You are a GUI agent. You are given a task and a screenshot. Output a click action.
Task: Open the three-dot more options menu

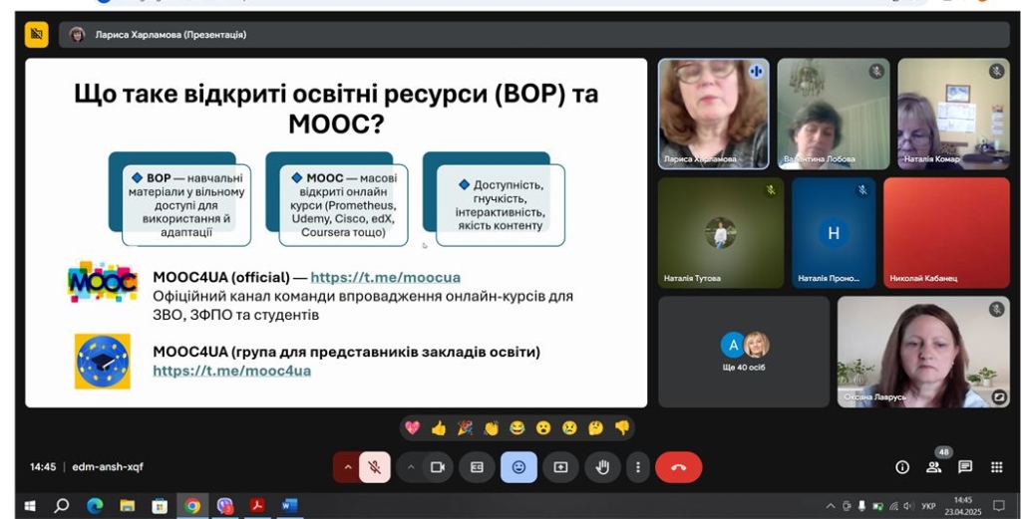638,466
